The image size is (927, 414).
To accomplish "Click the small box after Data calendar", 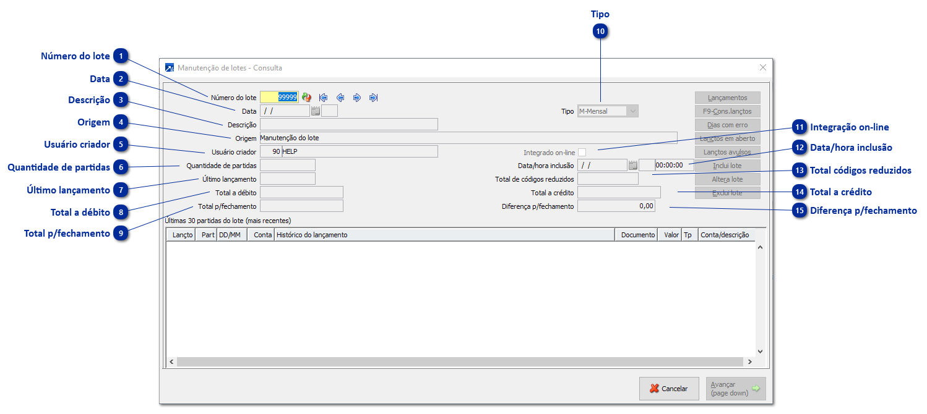I will pos(330,111).
